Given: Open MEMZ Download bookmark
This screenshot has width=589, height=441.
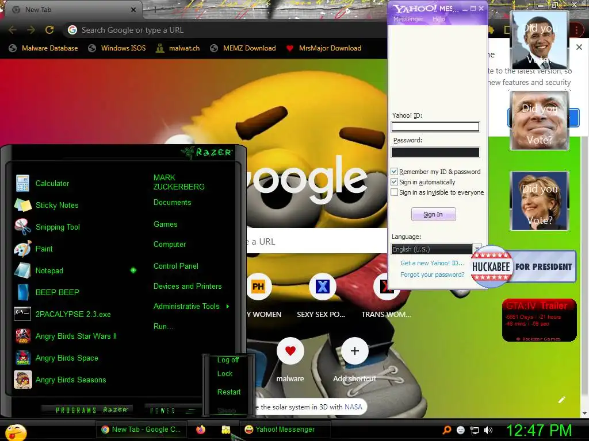Looking at the screenshot, I should 243,48.
